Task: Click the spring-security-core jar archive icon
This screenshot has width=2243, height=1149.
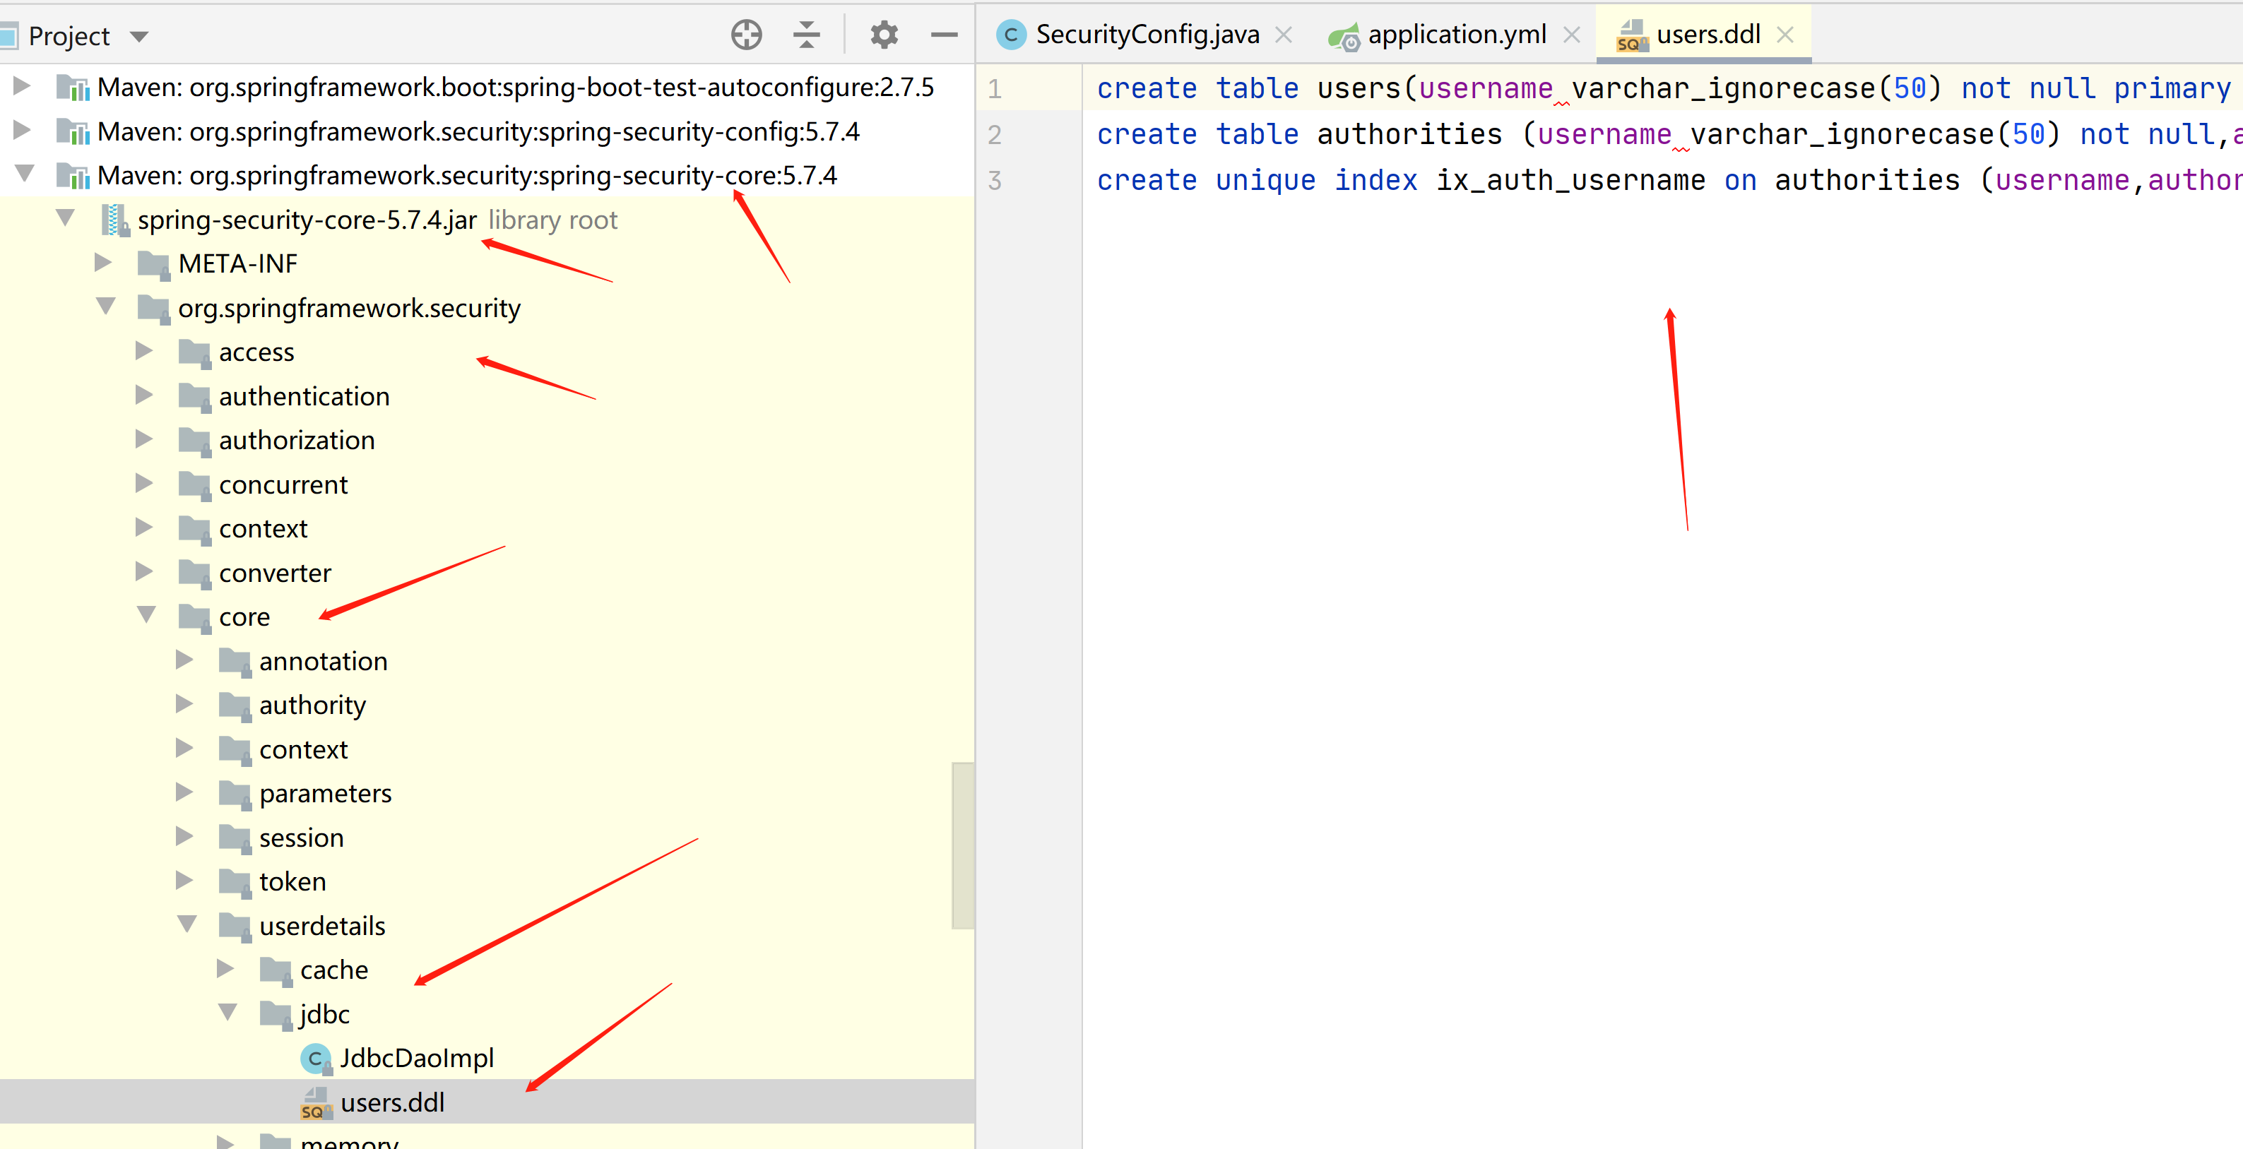Action: coord(114,220)
